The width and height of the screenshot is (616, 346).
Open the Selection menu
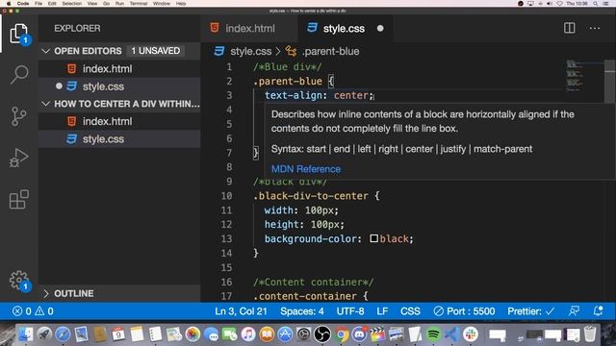tap(72, 4)
